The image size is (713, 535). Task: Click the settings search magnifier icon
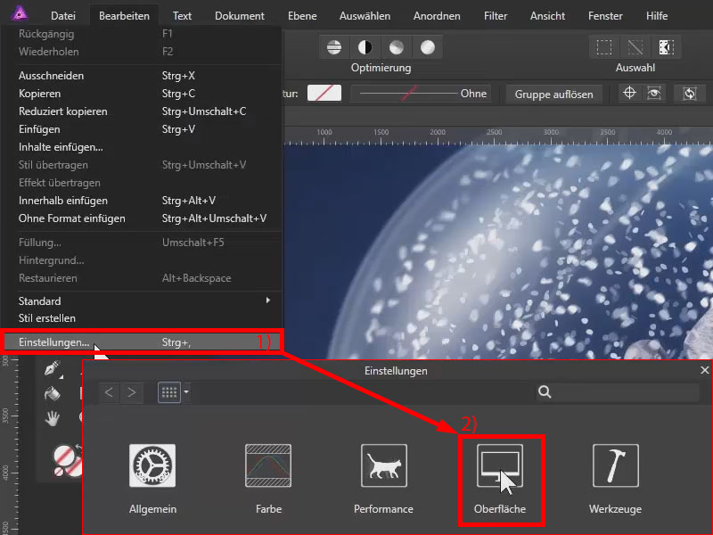click(545, 392)
